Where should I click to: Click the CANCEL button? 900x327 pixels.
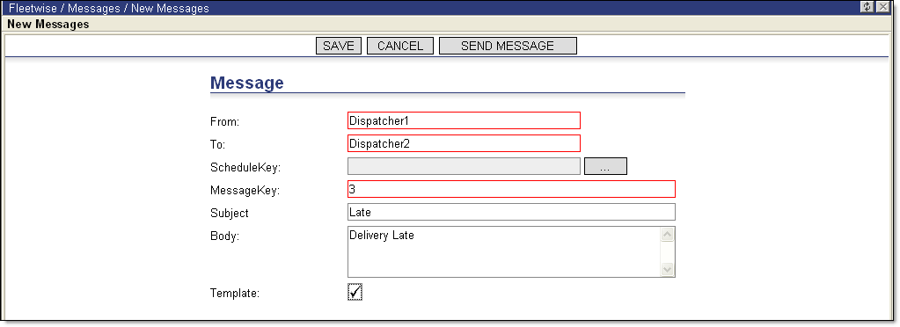[400, 47]
